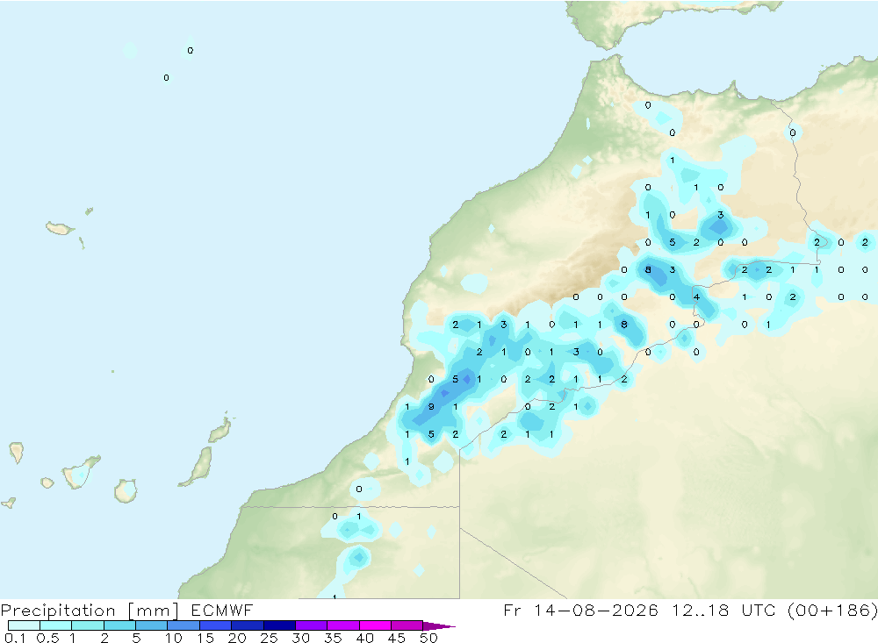Click the precipitation value 9 on the map
This screenshot has height=643, width=878.
[x=431, y=407]
